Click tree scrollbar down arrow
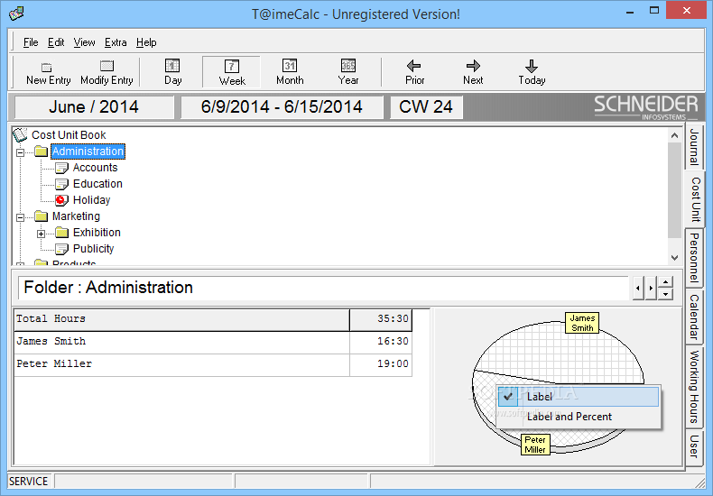Image resolution: width=713 pixels, height=496 pixels. point(674,258)
